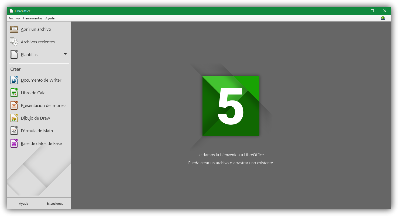
Task: Click the Writer document icon
Action: (x=14, y=80)
